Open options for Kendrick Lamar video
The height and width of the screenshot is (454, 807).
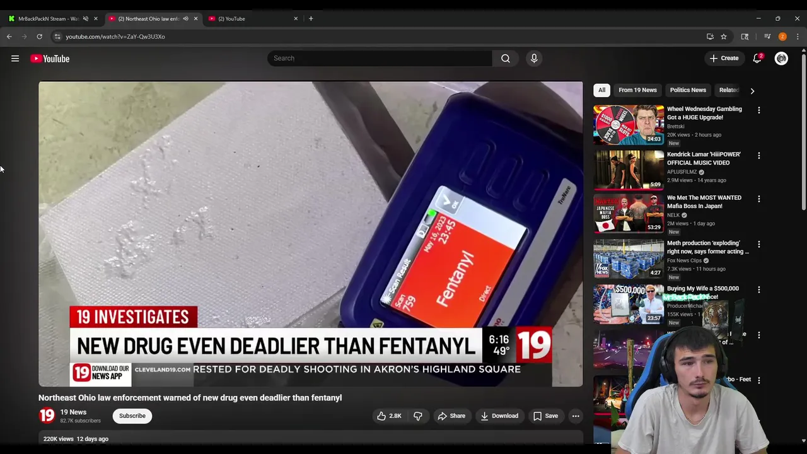759,156
